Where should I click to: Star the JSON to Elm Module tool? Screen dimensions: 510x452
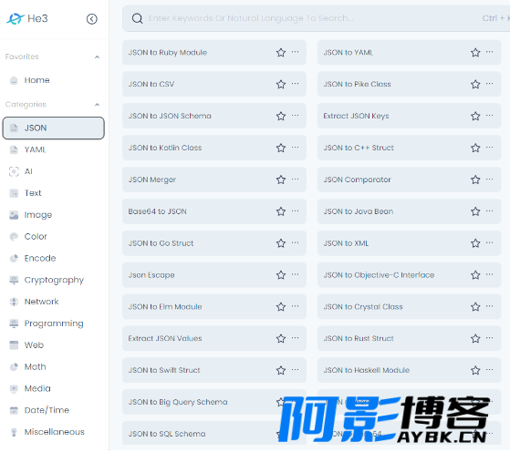point(281,307)
